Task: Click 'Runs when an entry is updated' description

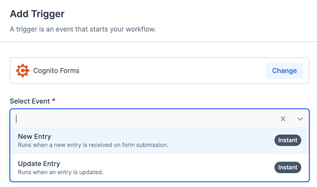Action: click(60, 172)
